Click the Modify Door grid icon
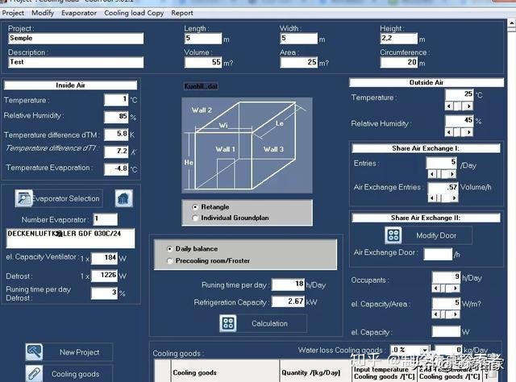This screenshot has height=382, width=516. tap(393, 235)
